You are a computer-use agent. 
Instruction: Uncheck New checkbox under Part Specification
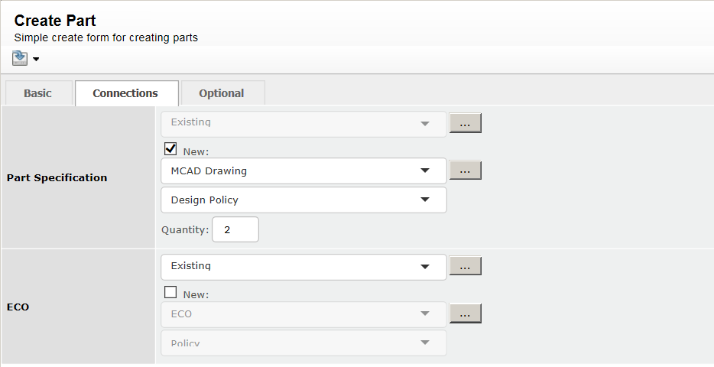(171, 149)
